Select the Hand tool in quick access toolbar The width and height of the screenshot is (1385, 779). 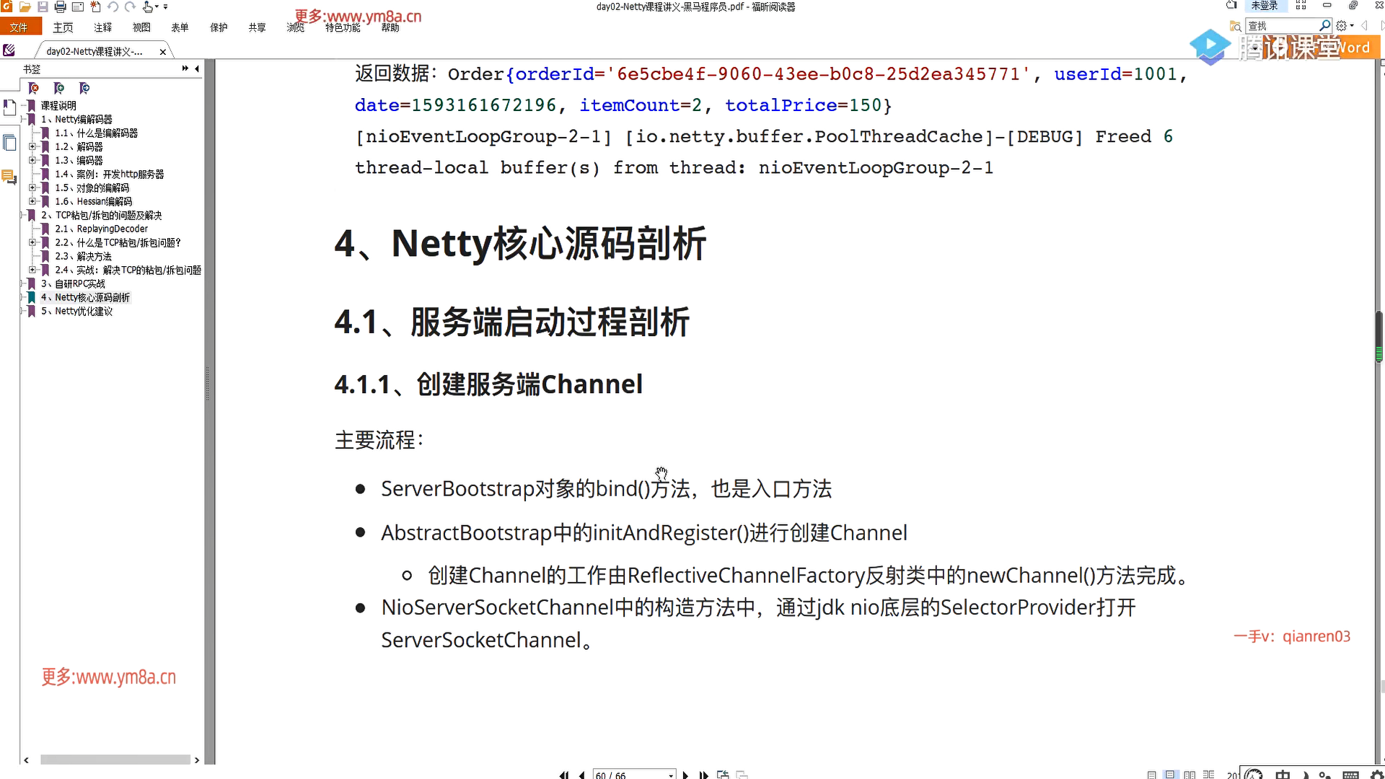pyautogui.click(x=147, y=6)
